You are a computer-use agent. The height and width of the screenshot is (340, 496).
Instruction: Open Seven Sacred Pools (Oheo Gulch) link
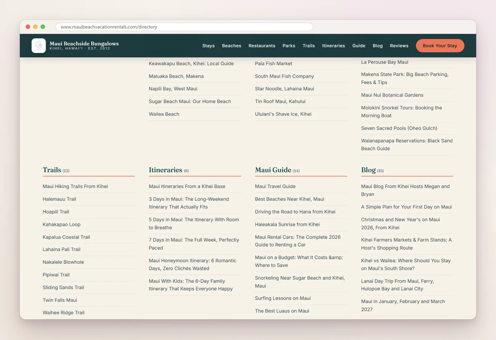399,128
